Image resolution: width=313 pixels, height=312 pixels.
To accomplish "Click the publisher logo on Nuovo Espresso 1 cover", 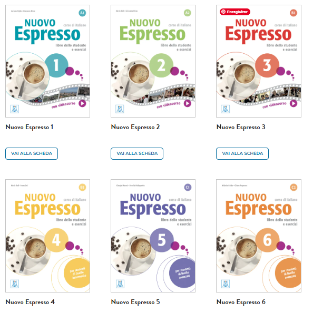I will [x=15, y=109].
